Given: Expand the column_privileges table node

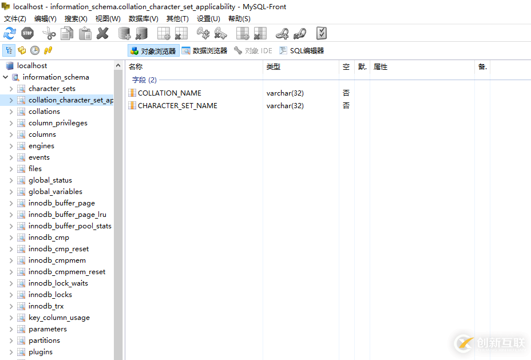Looking at the screenshot, I should coord(11,123).
